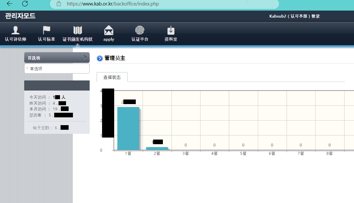The width and height of the screenshot is (354, 203).
Task: Click the 3월 axis label
Action: coord(186,153)
